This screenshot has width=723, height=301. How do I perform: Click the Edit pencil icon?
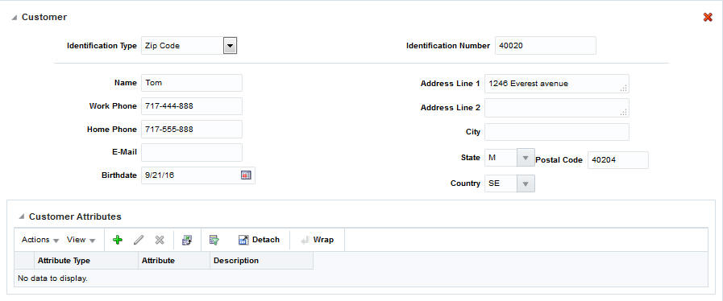(x=139, y=240)
